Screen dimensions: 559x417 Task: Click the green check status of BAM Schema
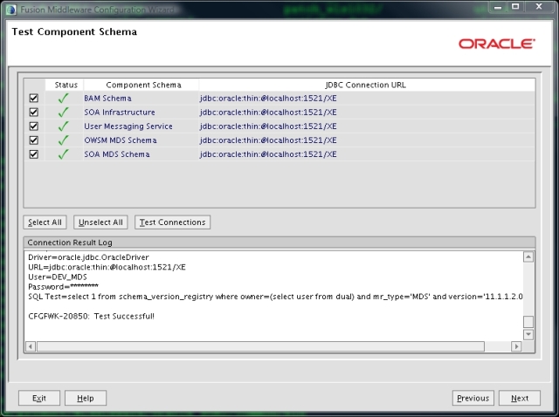[x=64, y=98]
